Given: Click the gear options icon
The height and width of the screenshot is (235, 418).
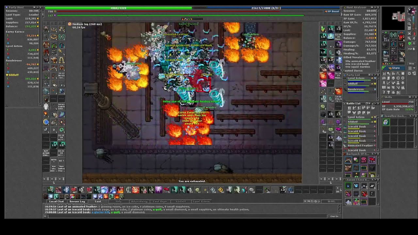Looking at the screenshot, I should tap(410, 73).
